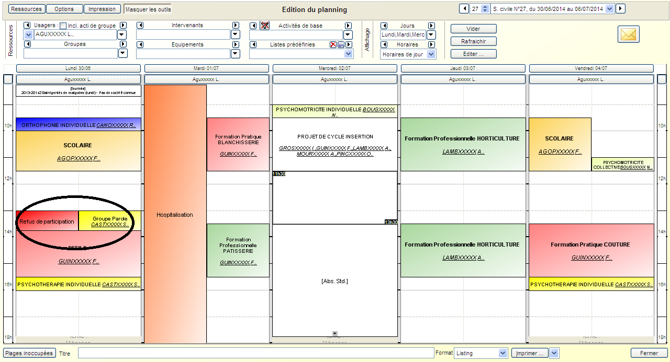Select Vendredi 04/07 day header
Image resolution: width=670 pixels, height=362 pixels.
pos(591,68)
